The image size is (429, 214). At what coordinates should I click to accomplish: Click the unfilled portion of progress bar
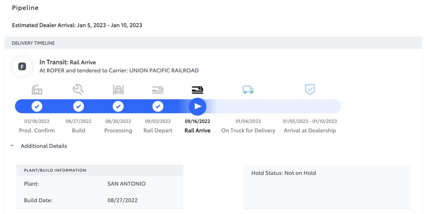click(278, 106)
